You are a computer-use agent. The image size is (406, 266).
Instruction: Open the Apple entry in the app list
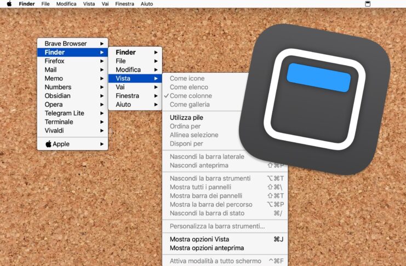pyautogui.click(x=72, y=144)
